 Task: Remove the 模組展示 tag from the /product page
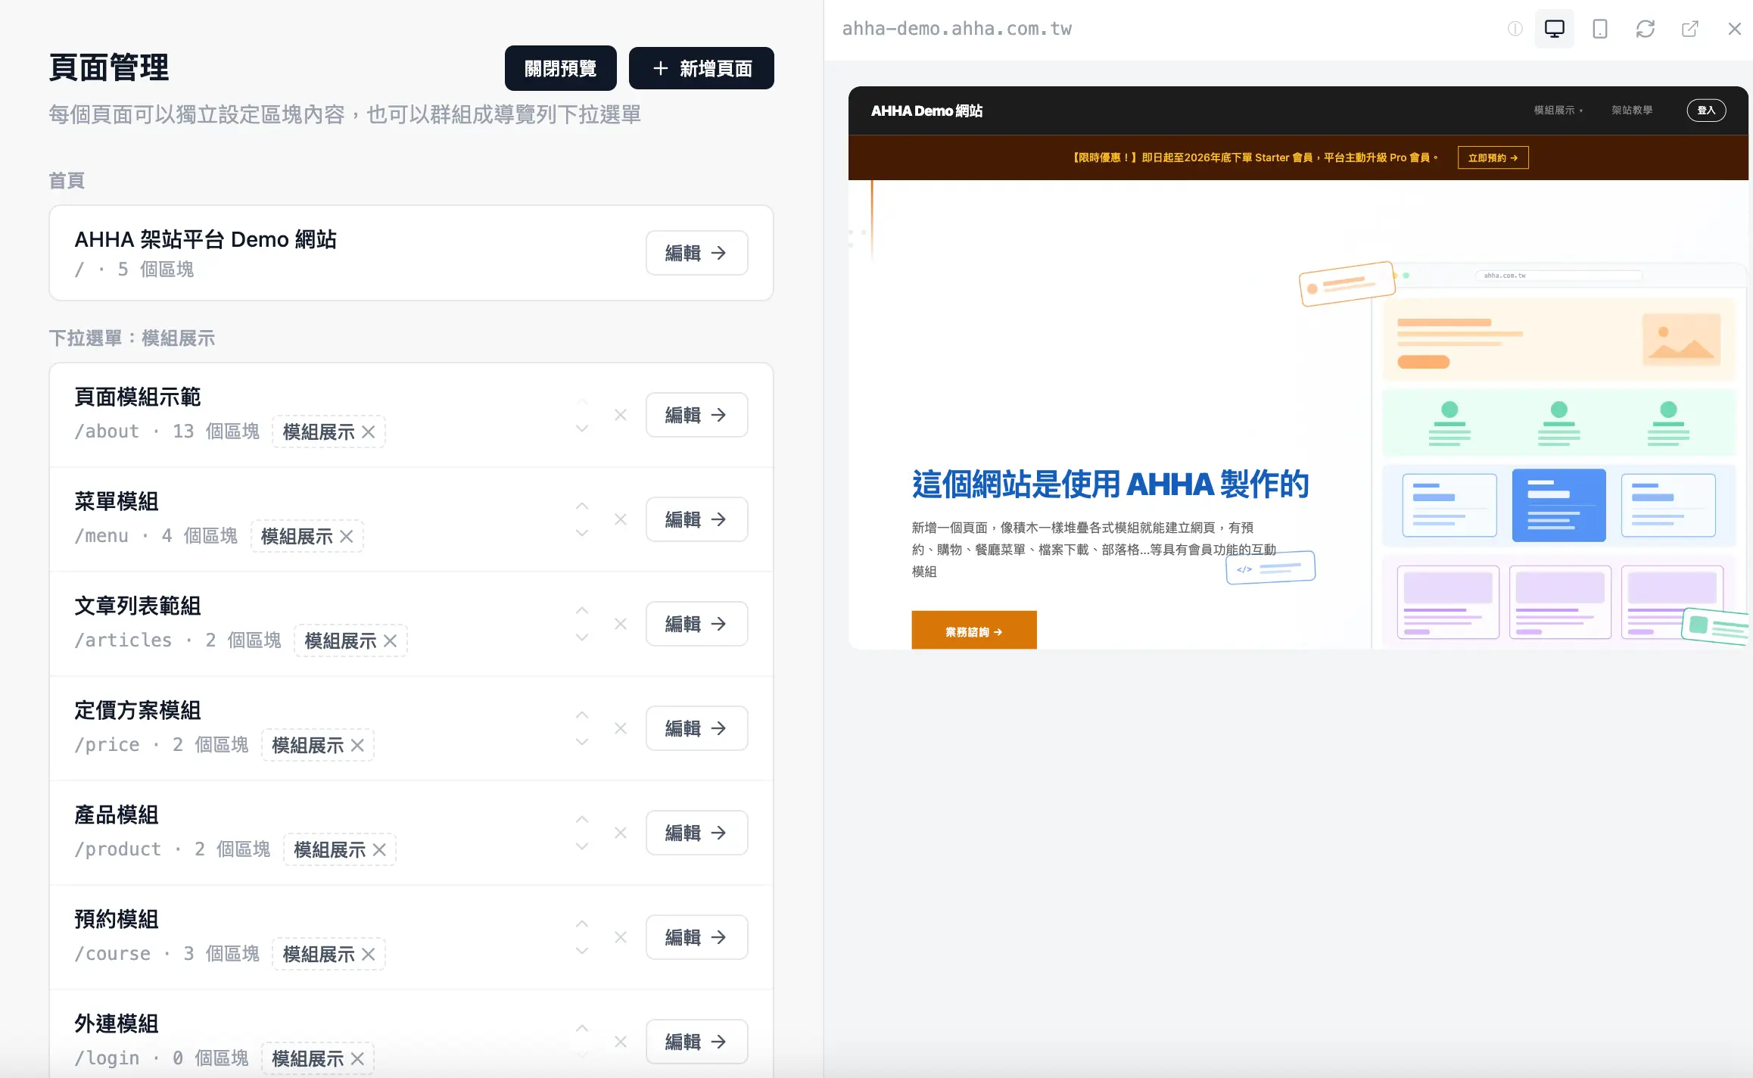tap(381, 849)
